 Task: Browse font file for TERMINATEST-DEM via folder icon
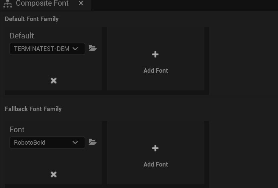pos(93,48)
